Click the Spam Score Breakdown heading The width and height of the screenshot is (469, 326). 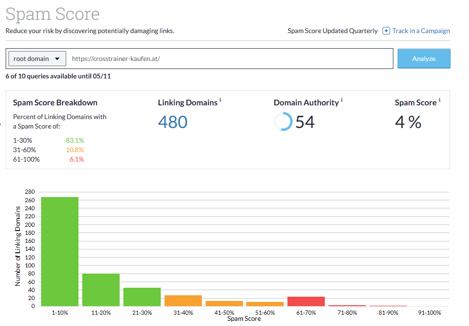(55, 102)
